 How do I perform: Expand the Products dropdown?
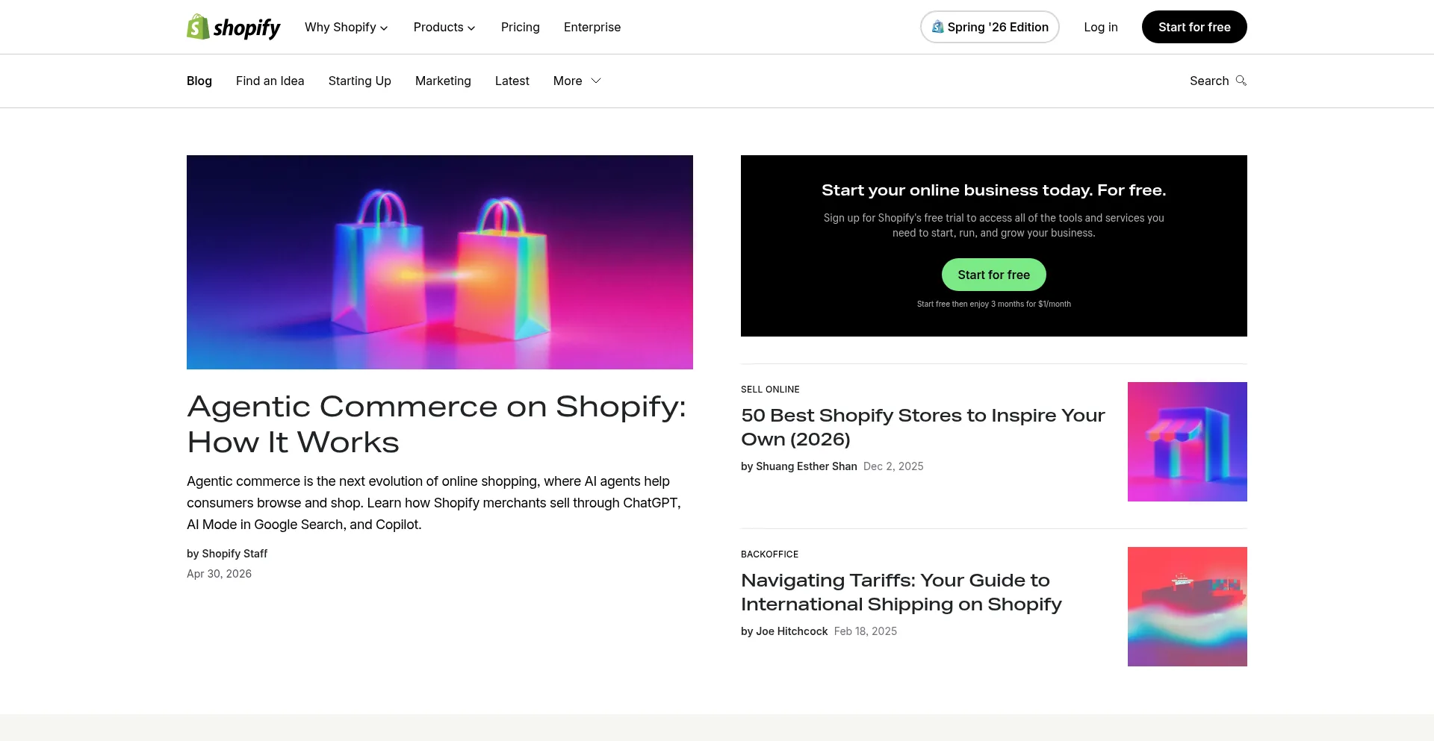[x=444, y=27]
